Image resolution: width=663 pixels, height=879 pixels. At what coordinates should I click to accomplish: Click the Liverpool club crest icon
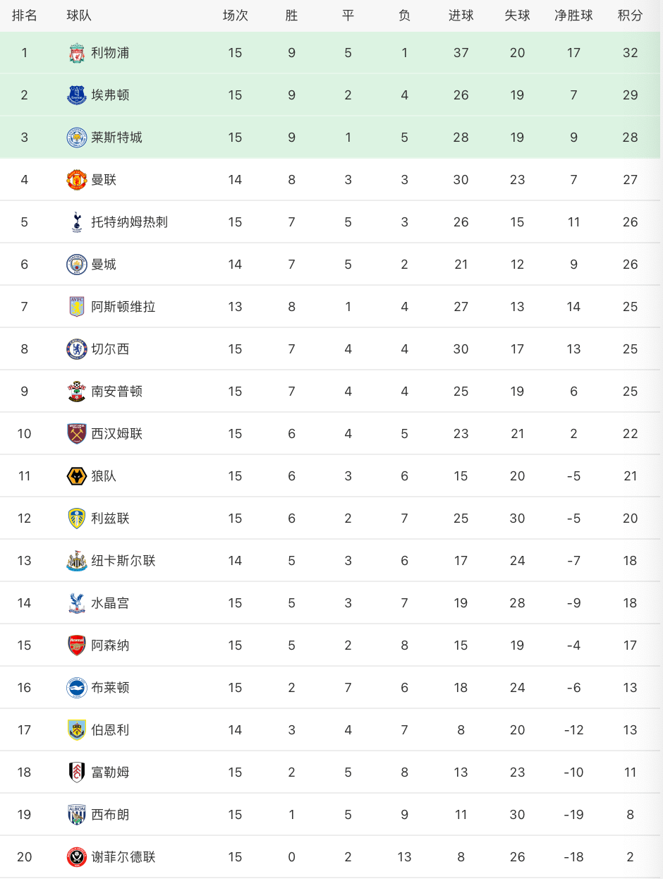77,53
